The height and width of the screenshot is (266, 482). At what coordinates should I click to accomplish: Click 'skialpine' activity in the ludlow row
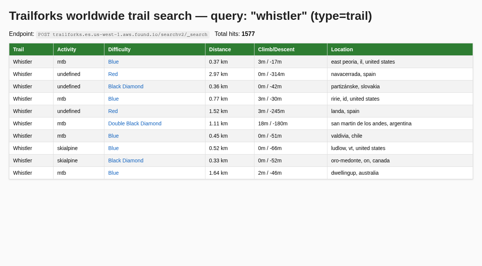point(67,148)
